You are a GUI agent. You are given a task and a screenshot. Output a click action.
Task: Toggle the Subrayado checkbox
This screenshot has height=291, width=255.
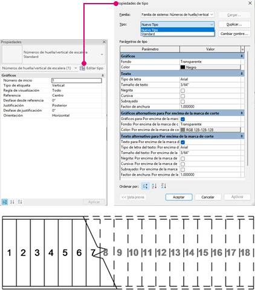(x=182, y=101)
